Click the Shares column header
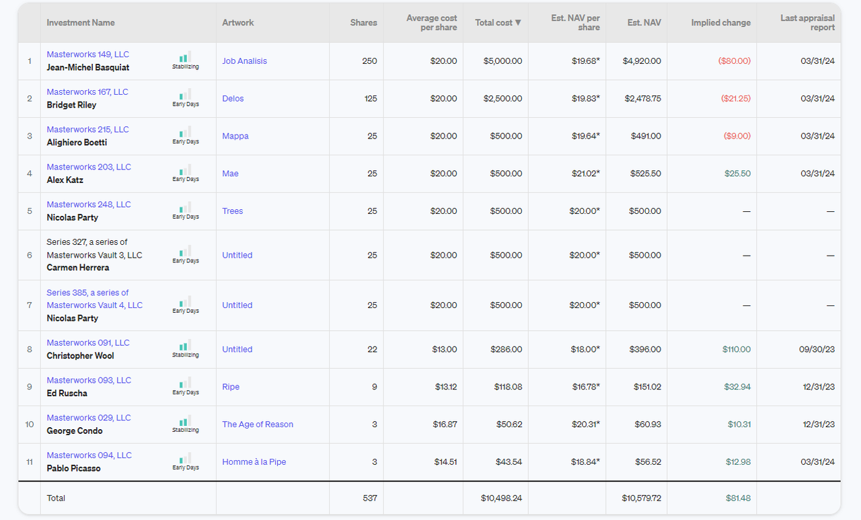 click(363, 23)
